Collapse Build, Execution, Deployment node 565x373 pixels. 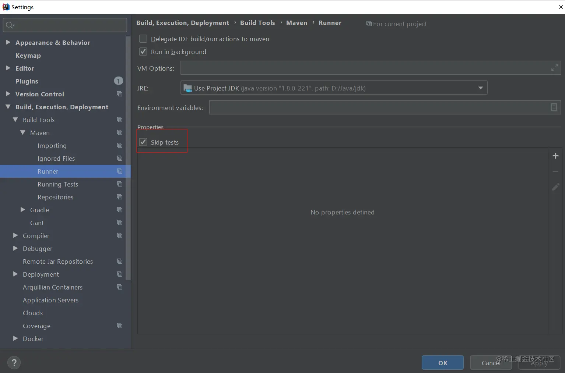[x=8, y=107]
